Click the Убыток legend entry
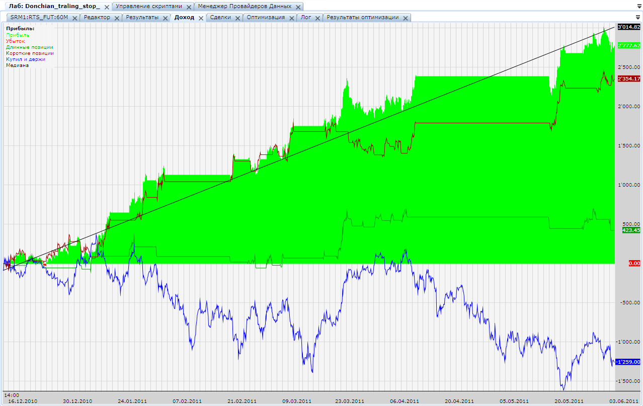The height and width of the screenshot is (406, 643). tap(16, 41)
